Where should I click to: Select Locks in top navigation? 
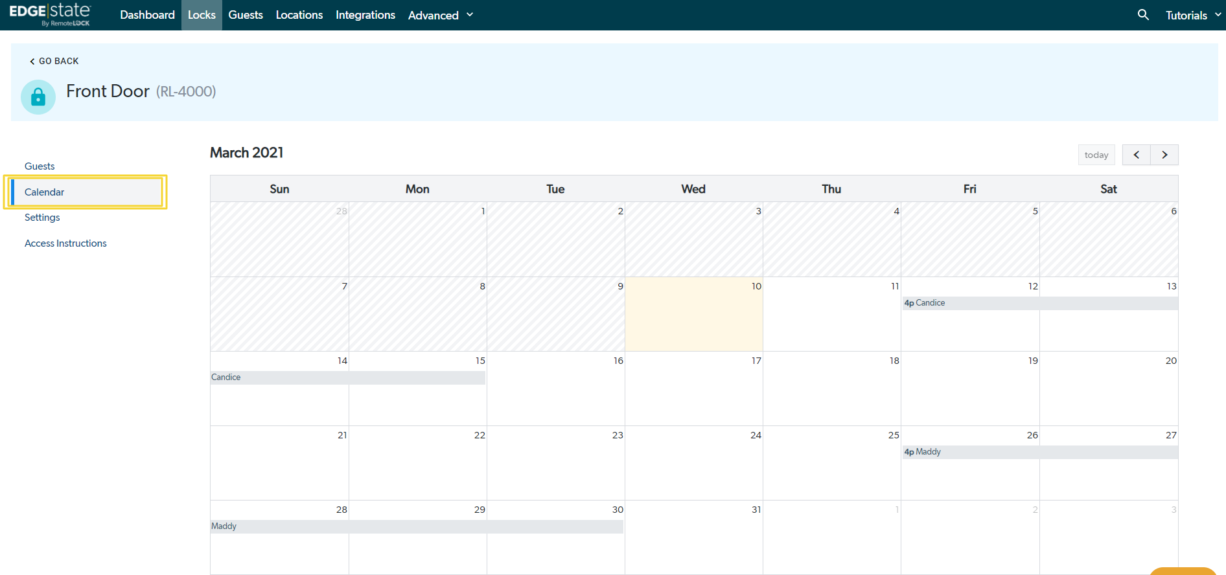point(202,15)
